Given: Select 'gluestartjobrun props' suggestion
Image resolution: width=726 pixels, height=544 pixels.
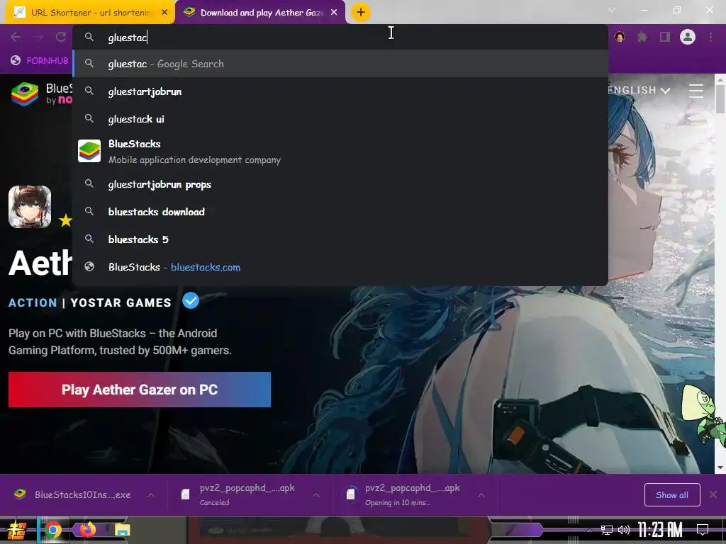Looking at the screenshot, I should pyautogui.click(x=340, y=184).
